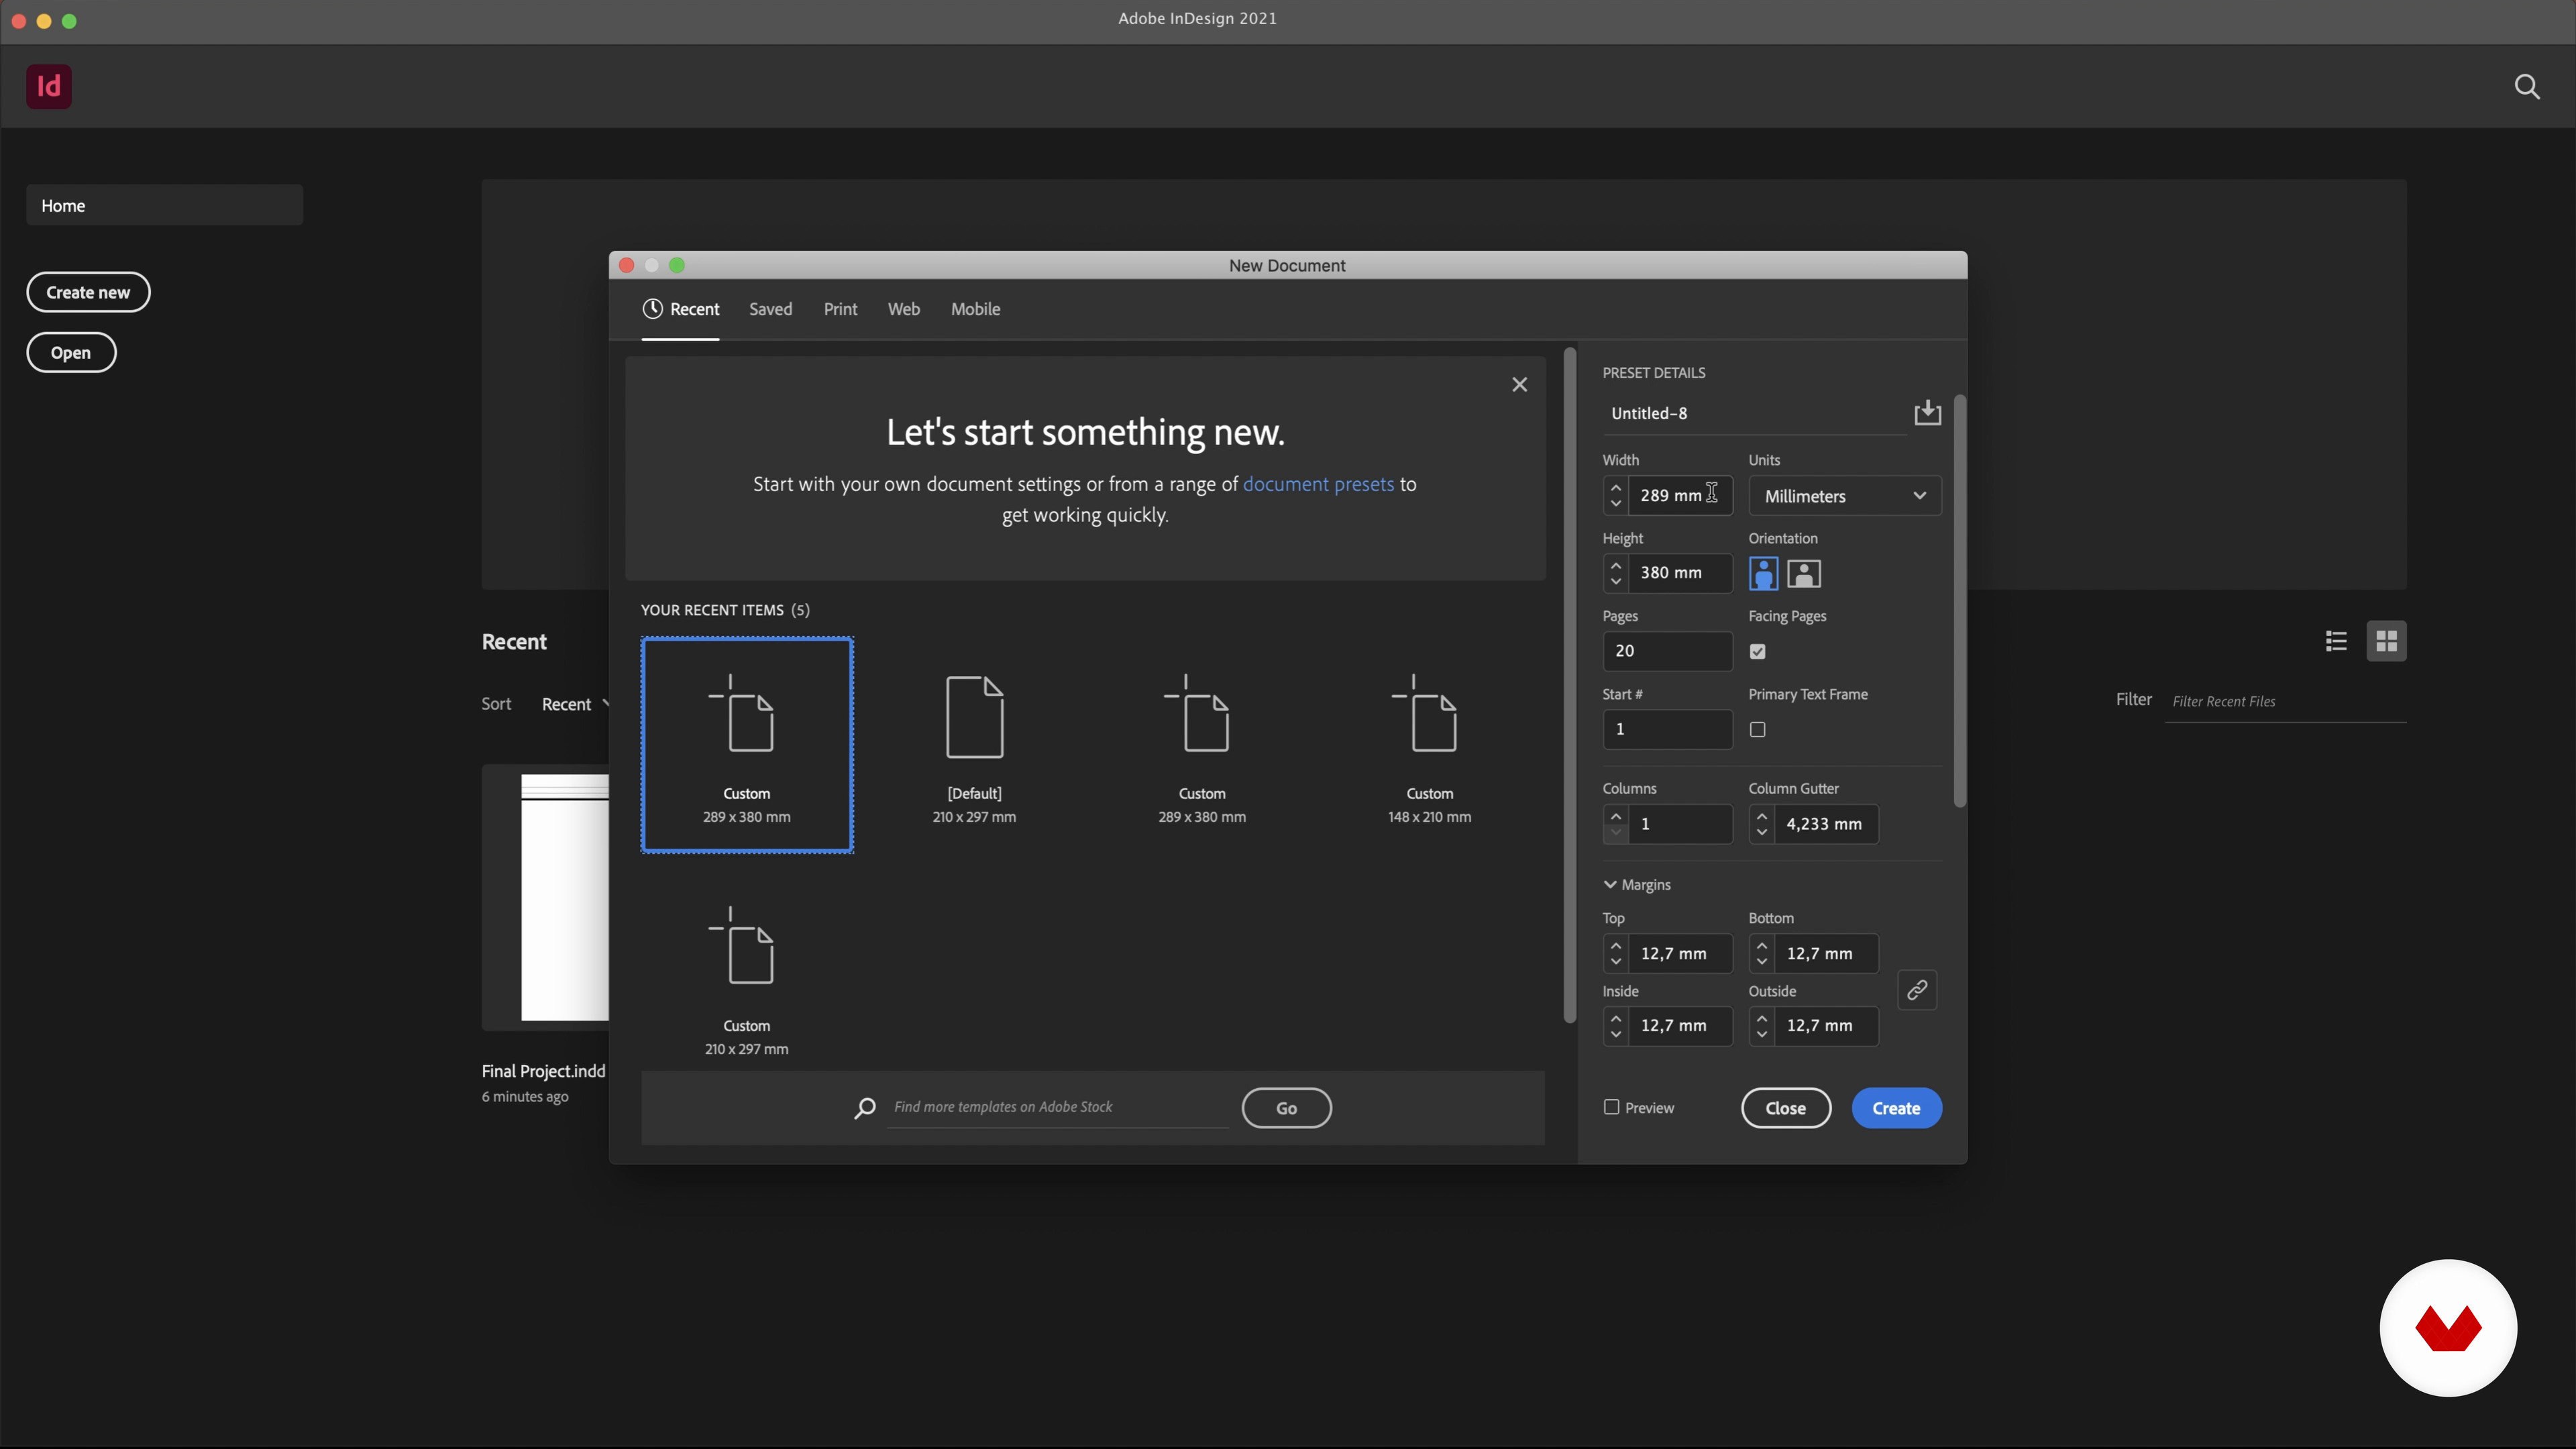The image size is (2576, 1449).
Task: Click the Untitled-8 document name field
Action: (x=1754, y=413)
